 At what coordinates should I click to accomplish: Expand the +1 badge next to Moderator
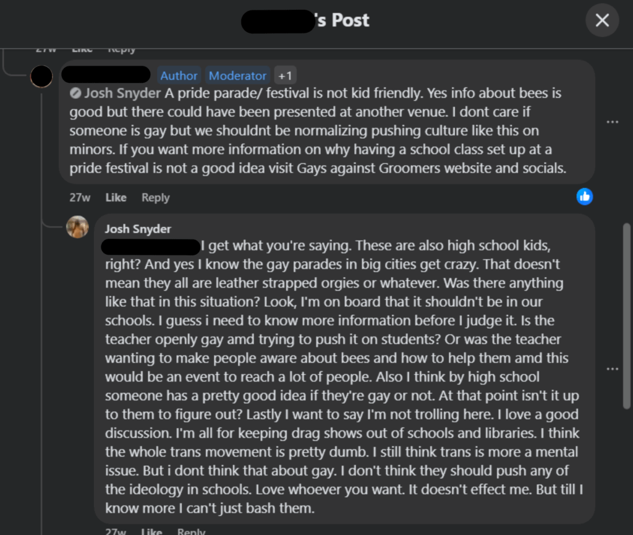pos(285,75)
